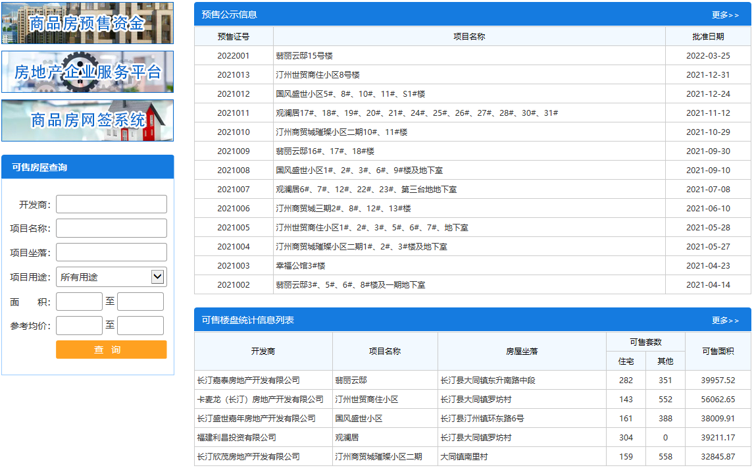Open 国风盛世小区 in the available listings table
The width and height of the screenshot is (754, 474).
point(359,419)
